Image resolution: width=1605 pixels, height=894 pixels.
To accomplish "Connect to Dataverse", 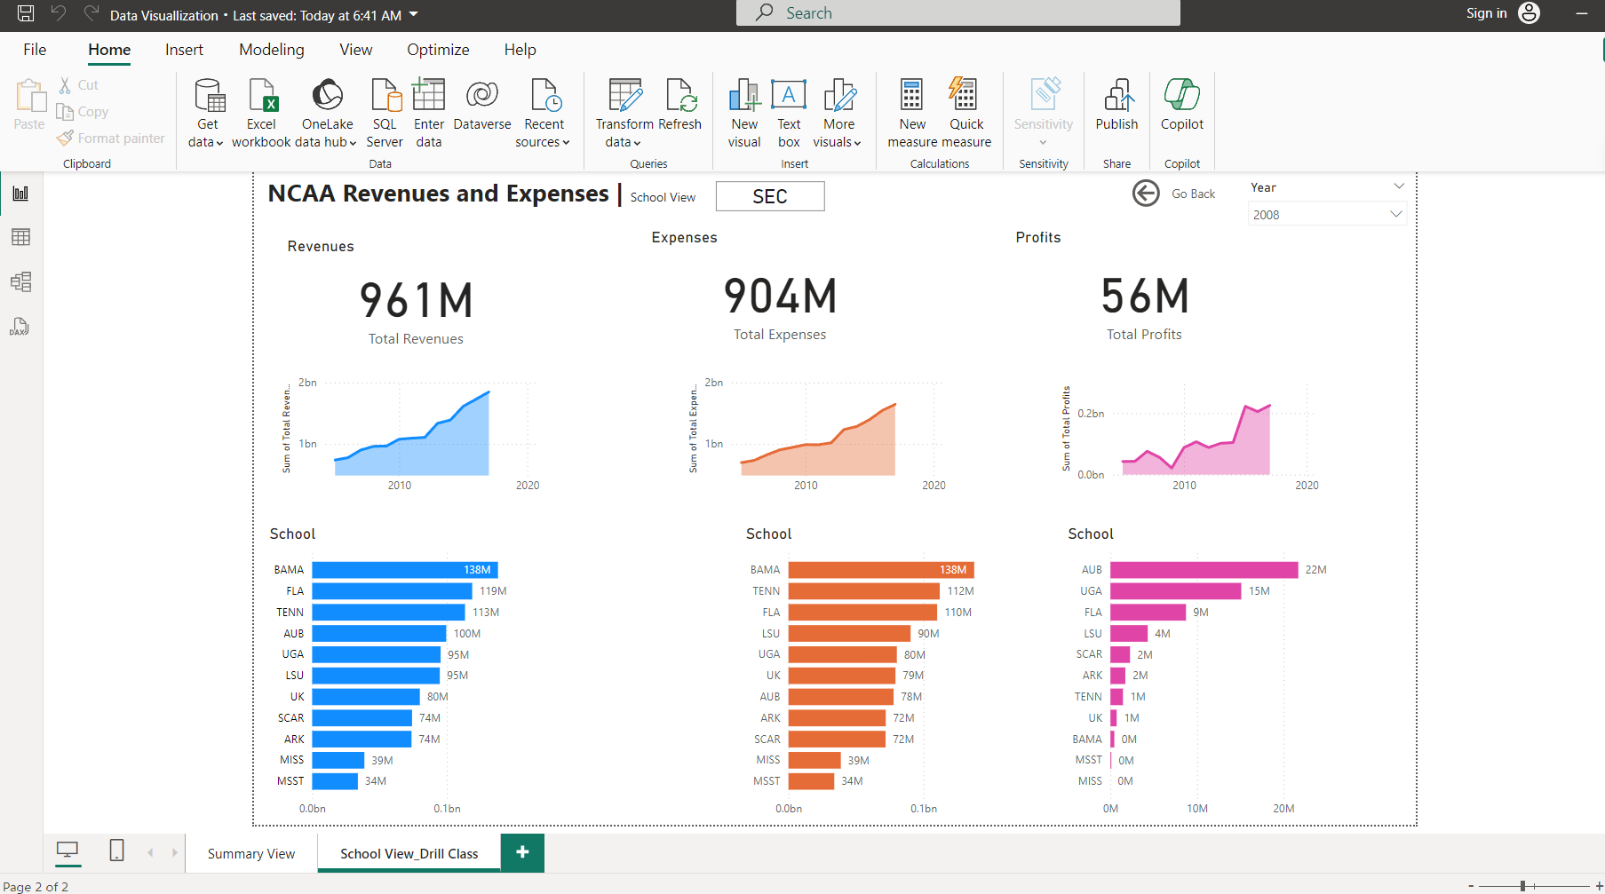I will pyautogui.click(x=482, y=104).
